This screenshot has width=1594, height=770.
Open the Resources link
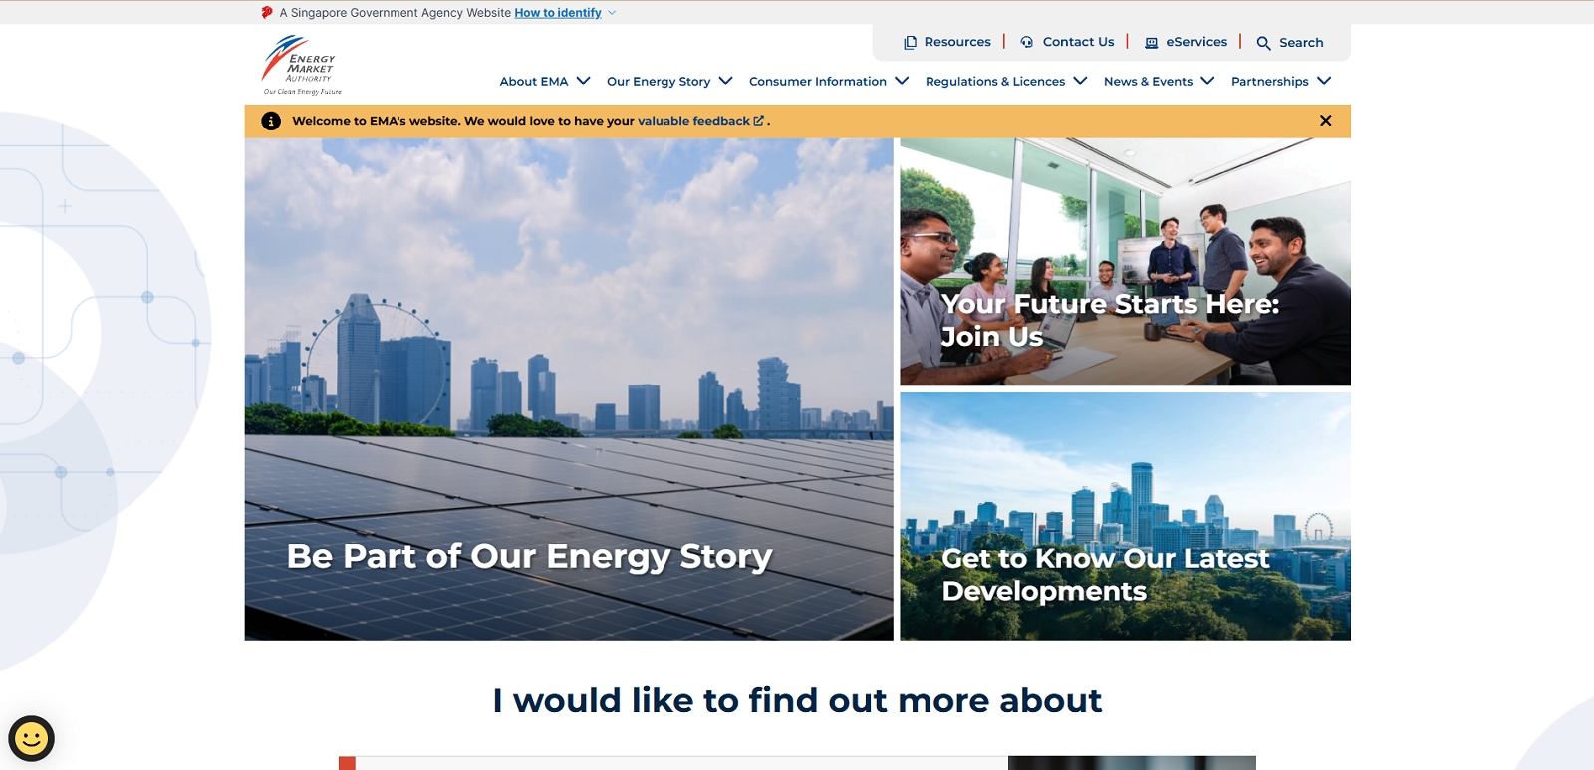(x=957, y=42)
